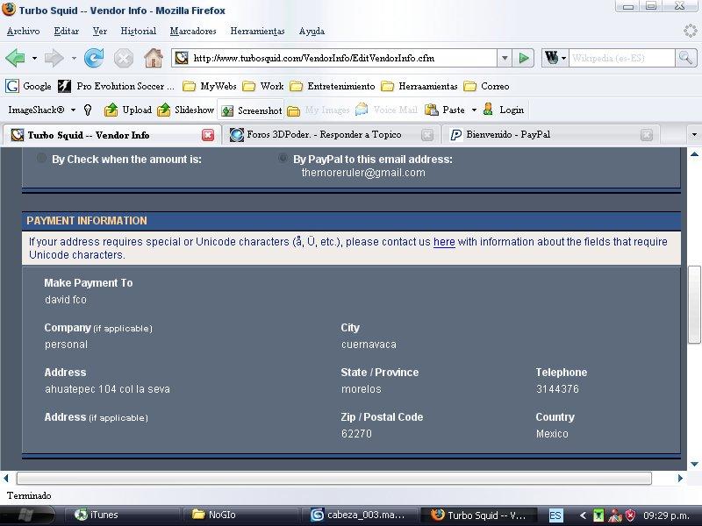Open the Archivo menu
Viewport: 702px width, 526px height.
[24, 32]
